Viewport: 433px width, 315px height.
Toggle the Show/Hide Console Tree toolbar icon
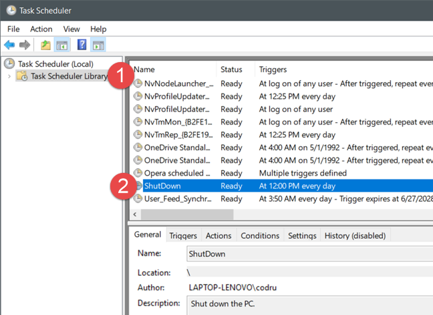(62, 45)
